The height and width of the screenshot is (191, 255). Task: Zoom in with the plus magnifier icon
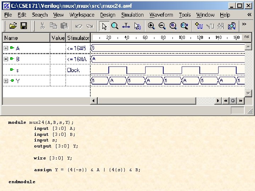tap(151, 26)
